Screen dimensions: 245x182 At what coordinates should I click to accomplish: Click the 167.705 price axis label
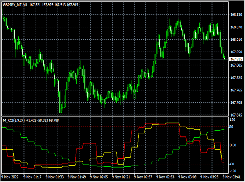tap(236, 103)
